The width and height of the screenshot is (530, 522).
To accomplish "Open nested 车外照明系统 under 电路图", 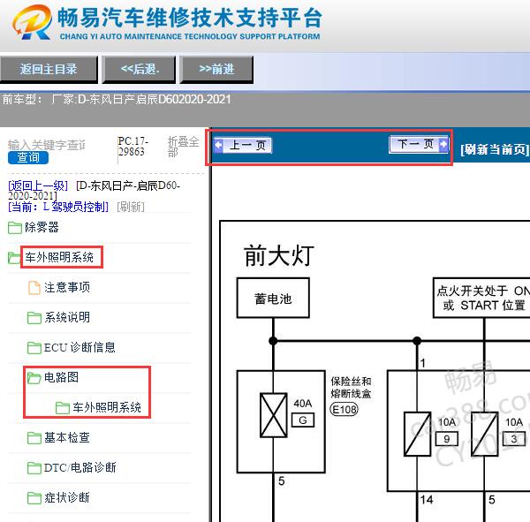I will [x=107, y=407].
